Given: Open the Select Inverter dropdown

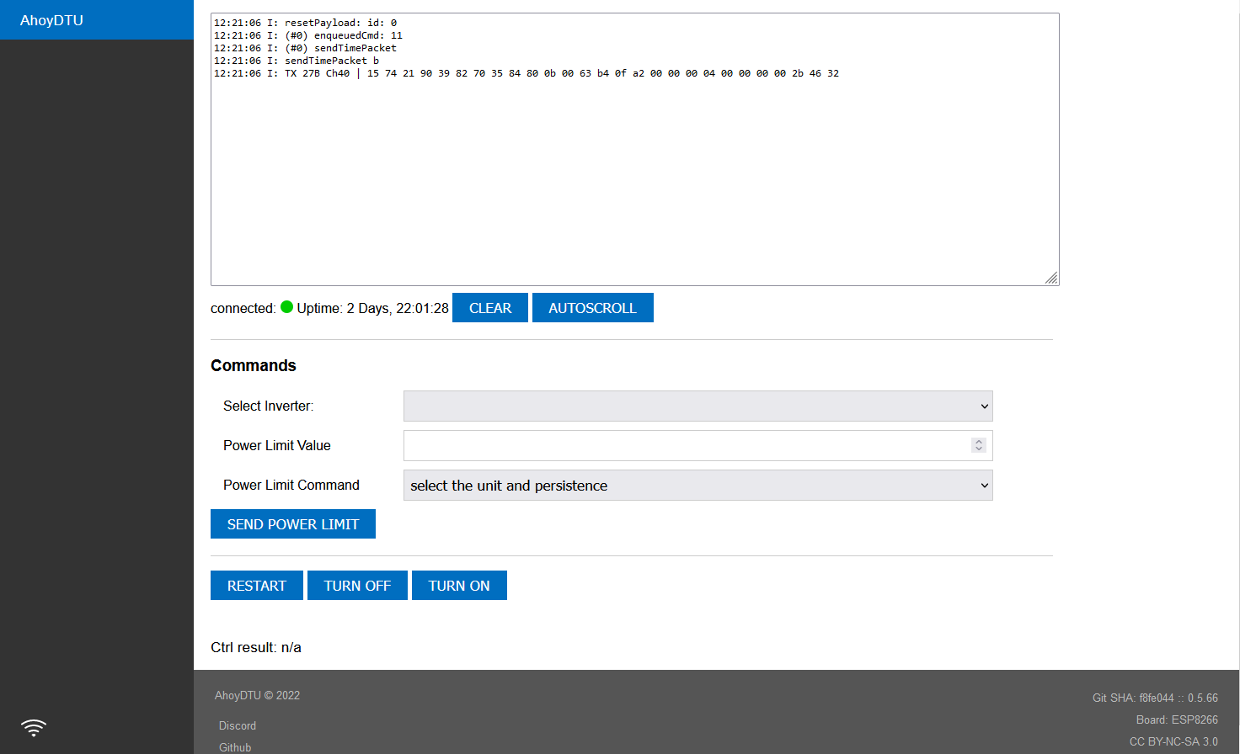Looking at the screenshot, I should click(x=697, y=406).
